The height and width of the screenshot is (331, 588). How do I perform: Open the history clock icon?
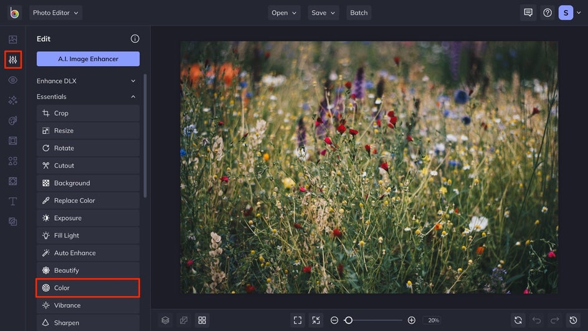572,320
